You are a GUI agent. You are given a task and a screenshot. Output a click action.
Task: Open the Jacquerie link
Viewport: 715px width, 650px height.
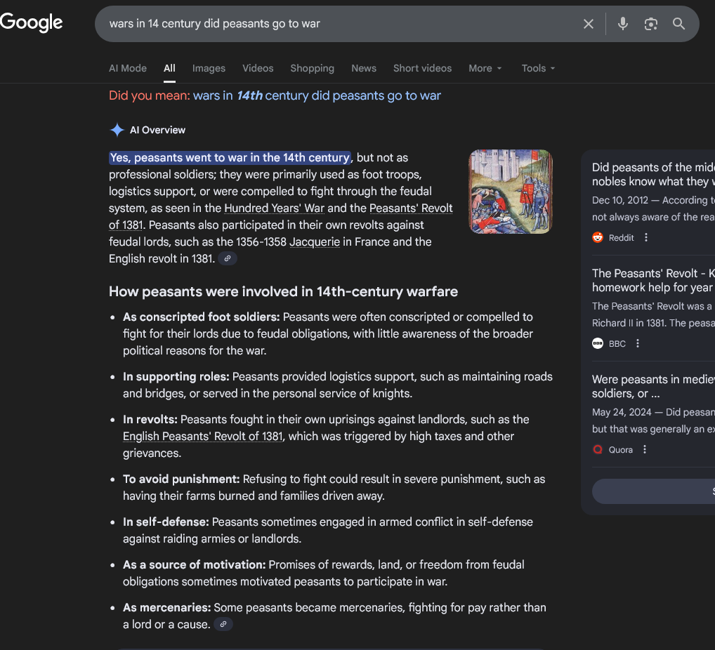(315, 242)
